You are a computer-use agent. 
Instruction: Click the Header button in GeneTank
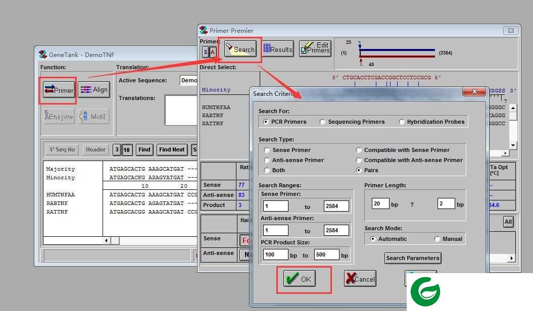(x=95, y=149)
